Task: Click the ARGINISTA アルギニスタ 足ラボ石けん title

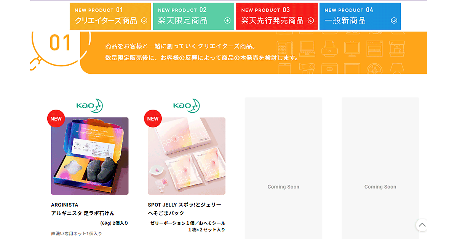Action: click(x=83, y=209)
